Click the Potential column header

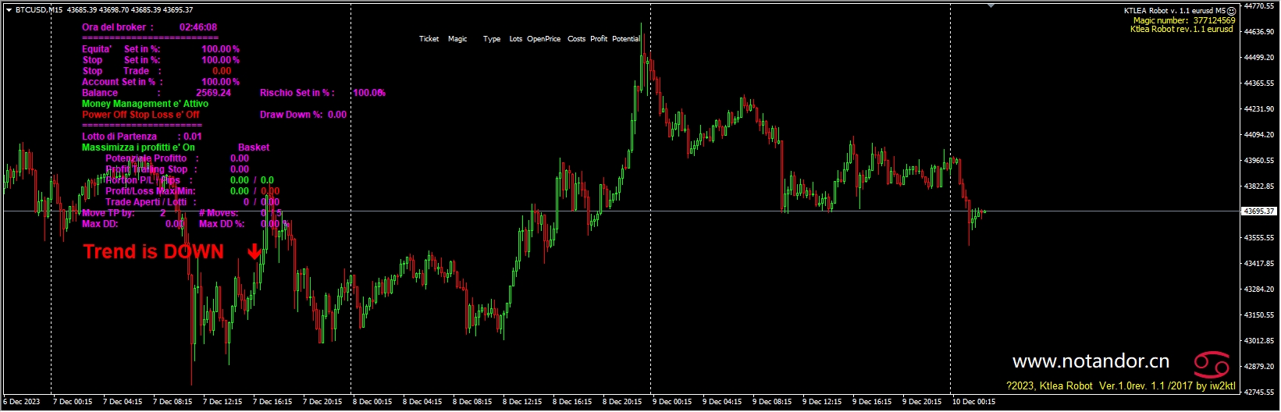tap(626, 39)
